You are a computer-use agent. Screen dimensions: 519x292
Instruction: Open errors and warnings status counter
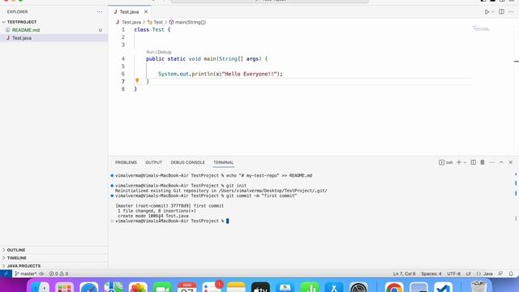click(58, 274)
